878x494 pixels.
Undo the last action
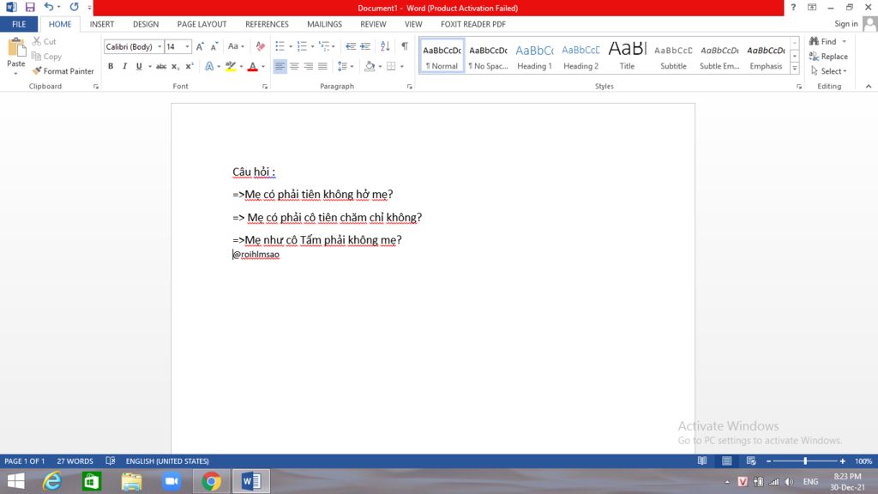pos(49,7)
